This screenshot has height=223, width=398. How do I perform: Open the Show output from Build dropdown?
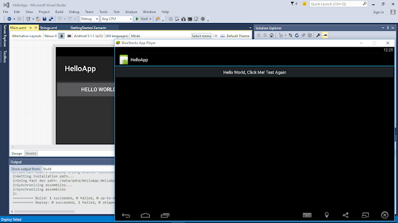point(78,169)
